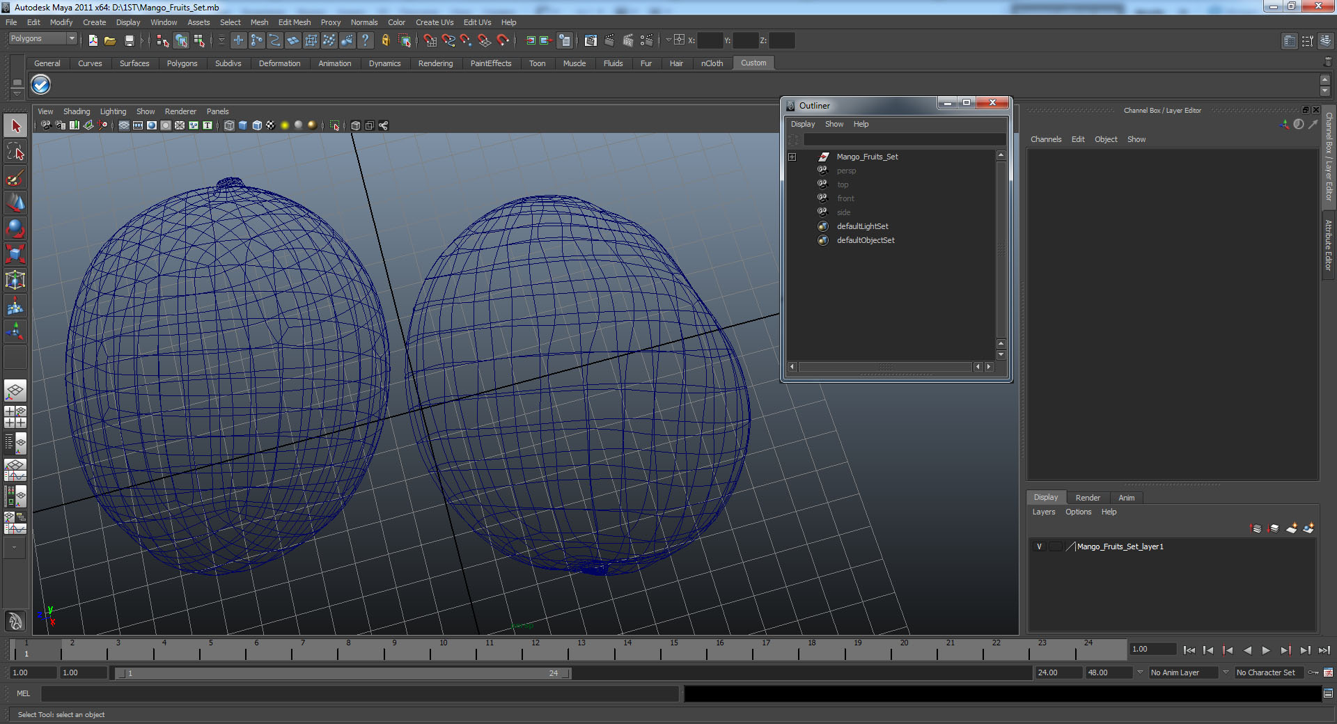
Task: Use all lights yellow sphere icon
Action: (x=285, y=125)
